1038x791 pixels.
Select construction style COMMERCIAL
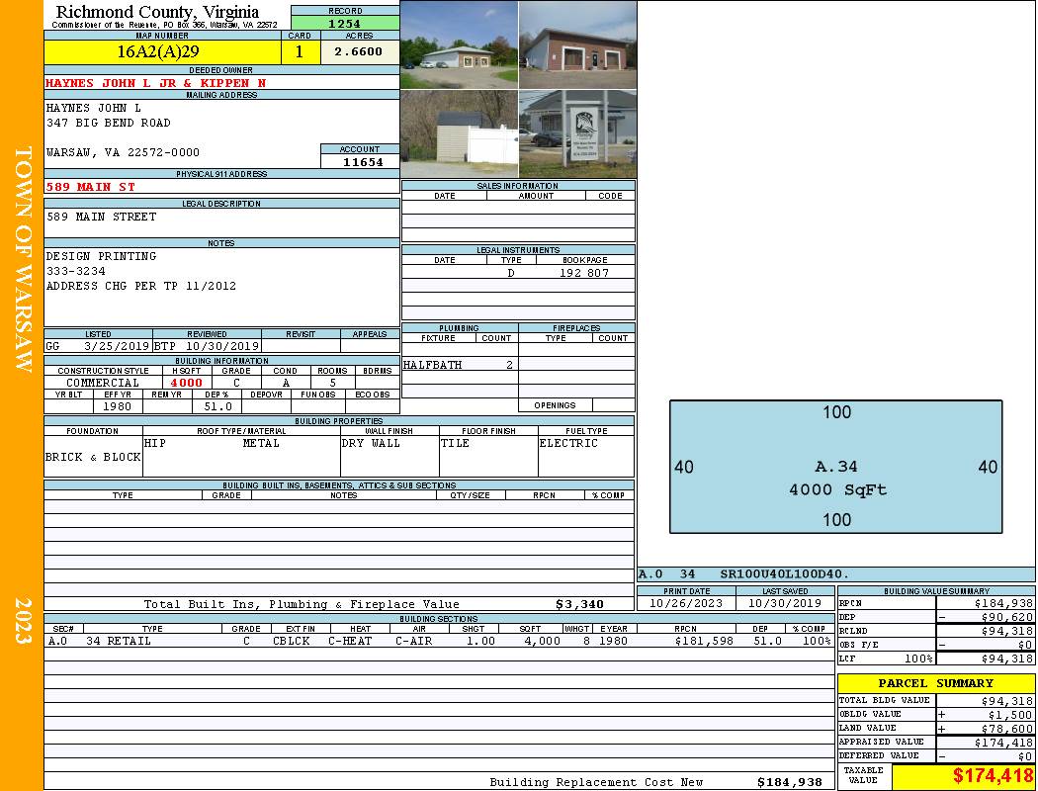coord(103,383)
